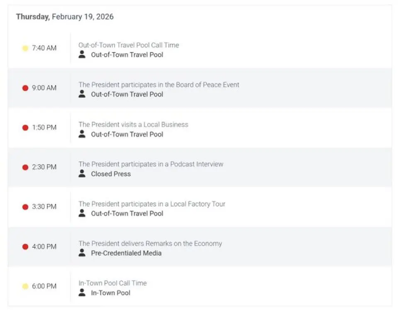
Task: Select Out-of-Town Travel Pool Call Time title
Action: 129,45
